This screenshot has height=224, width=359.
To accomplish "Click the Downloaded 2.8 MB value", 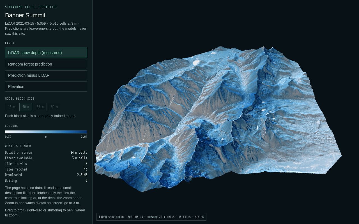I will [82, 175].
